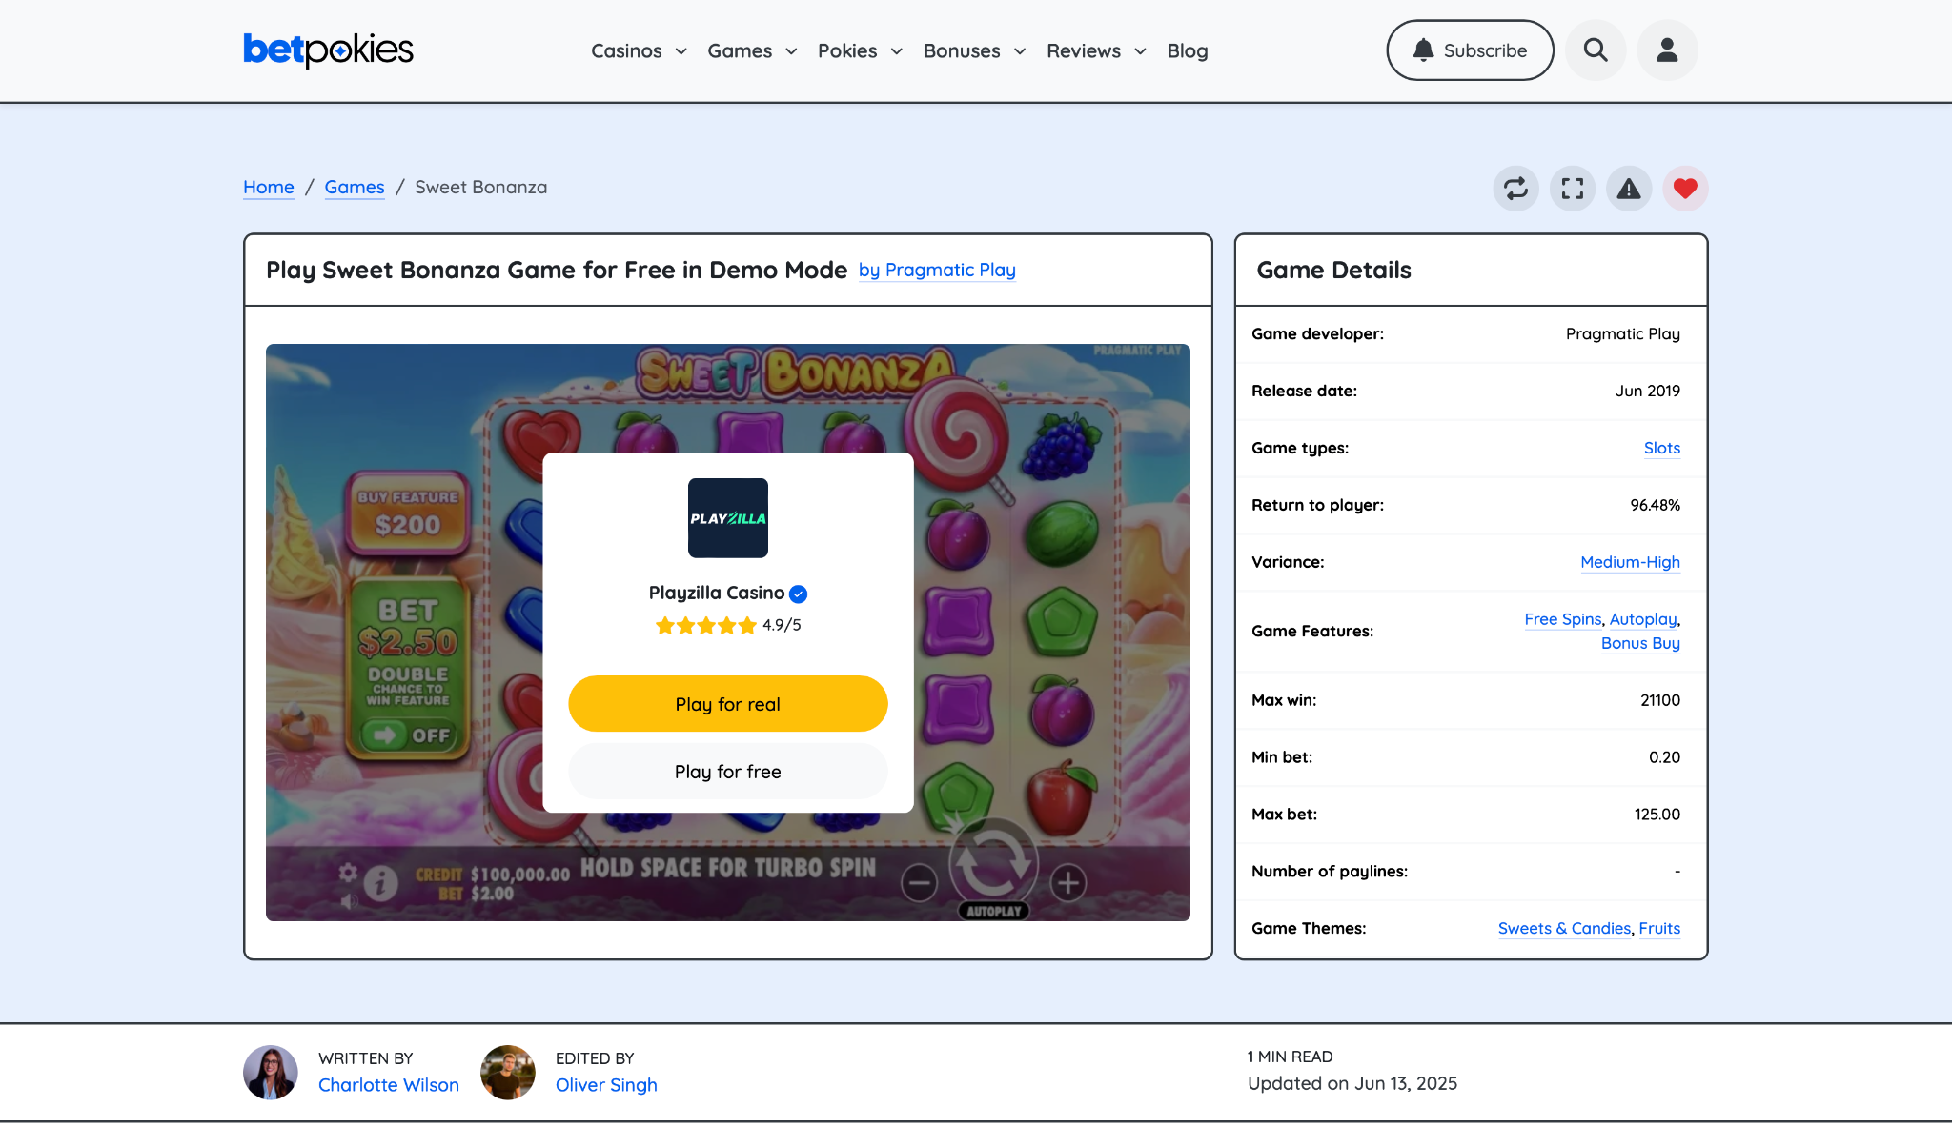
Task: Click the 125.00 max bet value
Action: point(1657,815)
